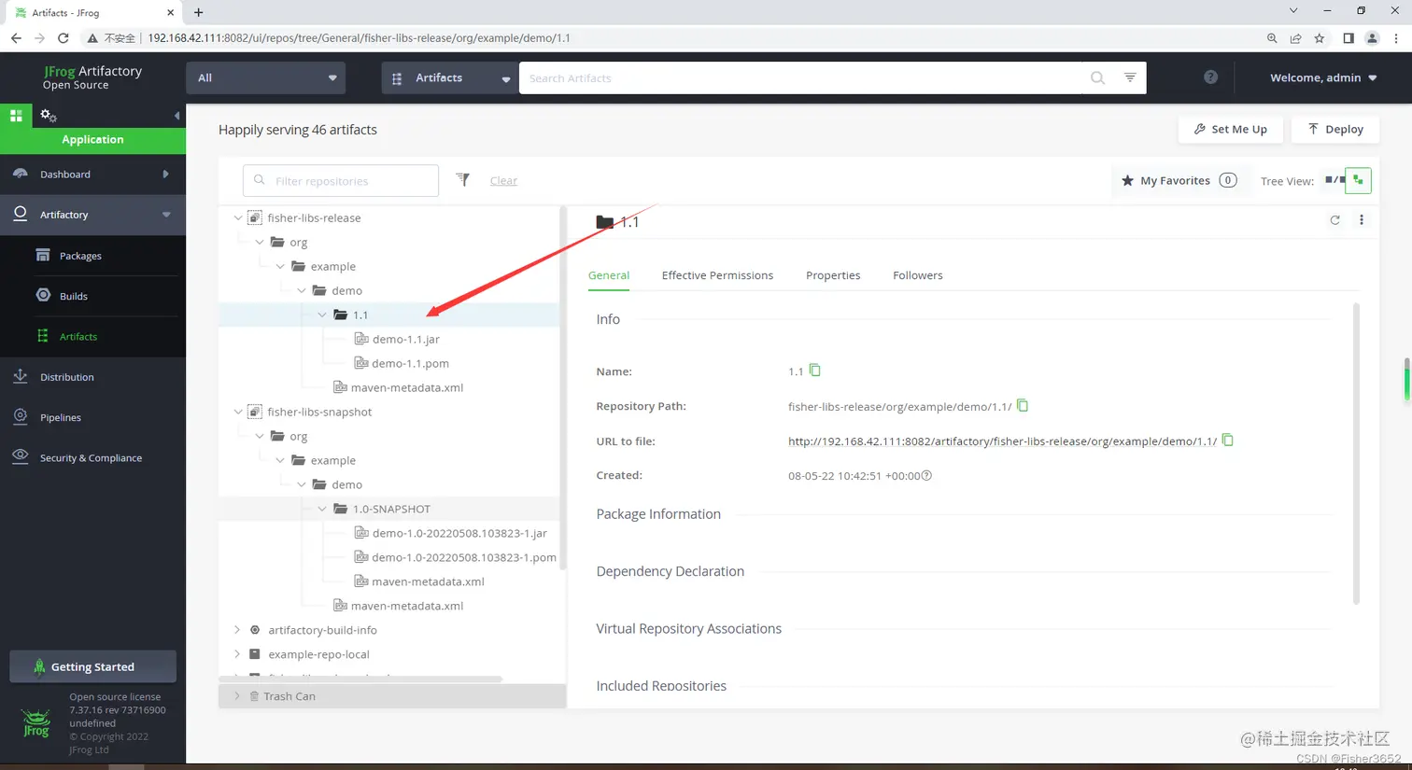Click the Filter repositories field
The width and height of the screenshot is (1412, 770).
click(x=341, y=180)
